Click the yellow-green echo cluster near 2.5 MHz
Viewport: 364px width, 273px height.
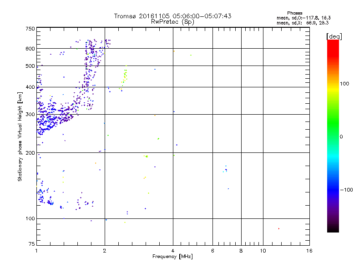point(124,78)
